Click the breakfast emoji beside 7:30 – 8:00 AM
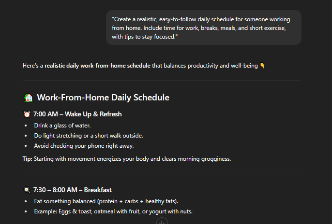Screen dimensions: 332x224 [27, 190]
